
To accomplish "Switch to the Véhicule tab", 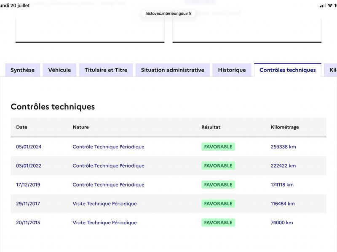I will tap(59, 70).
